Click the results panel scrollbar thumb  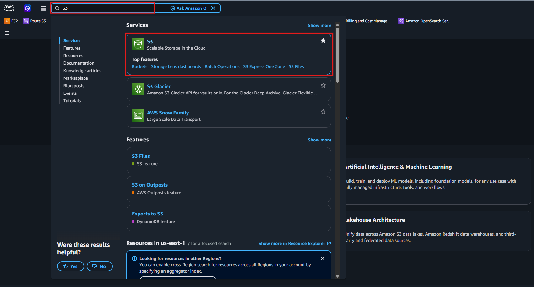pos(337,55)
